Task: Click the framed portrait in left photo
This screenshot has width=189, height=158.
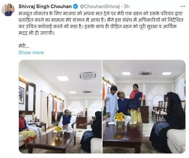Action: click(x=21, y=95)
